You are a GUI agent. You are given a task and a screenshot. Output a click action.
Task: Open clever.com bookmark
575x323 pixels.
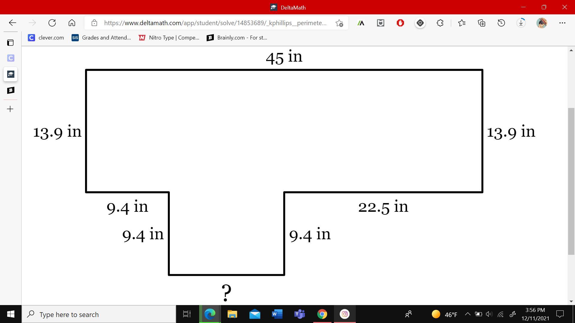tap(46, 38)
